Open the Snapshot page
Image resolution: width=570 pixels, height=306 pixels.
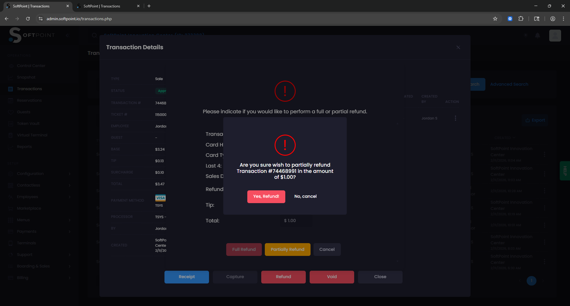point(26,77)
